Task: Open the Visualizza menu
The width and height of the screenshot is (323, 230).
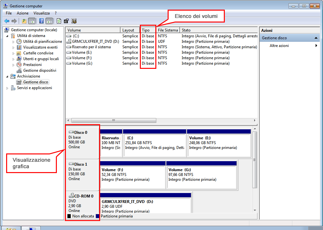Action: [x=41, y=13]
